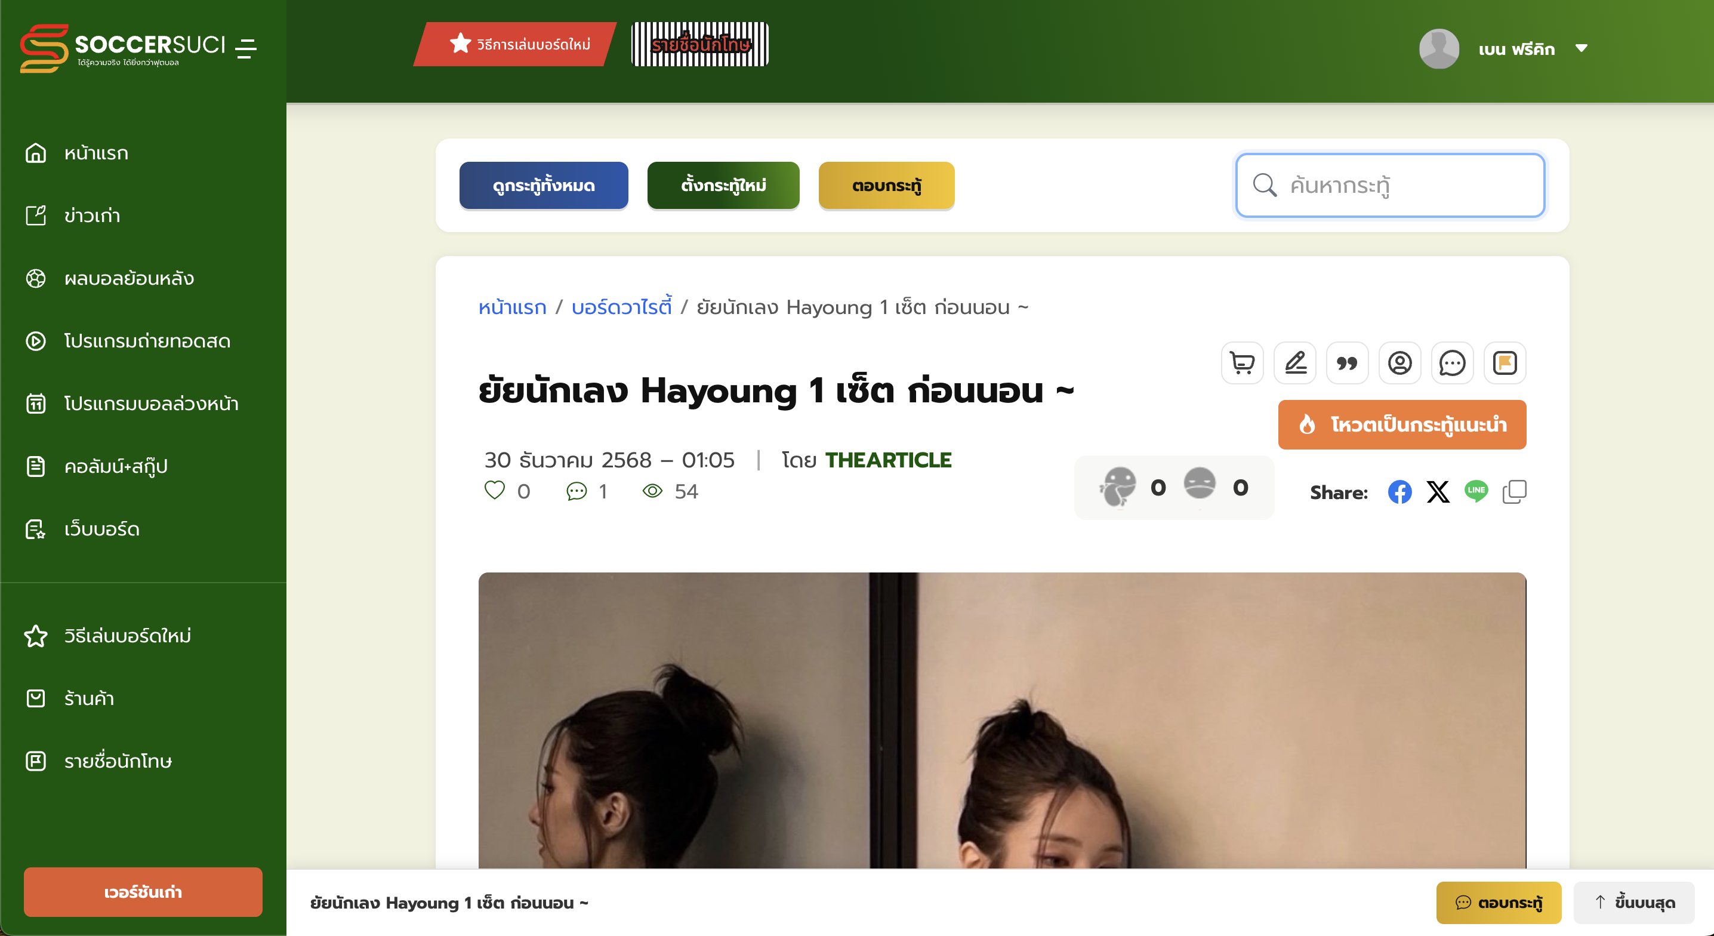Click the quote marks icon

click(1347, 363)
